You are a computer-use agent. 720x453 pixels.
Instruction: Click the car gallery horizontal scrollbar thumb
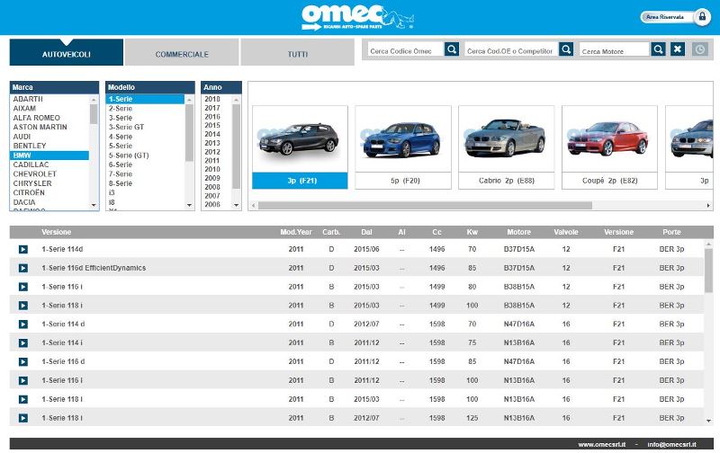pos(425,206)
